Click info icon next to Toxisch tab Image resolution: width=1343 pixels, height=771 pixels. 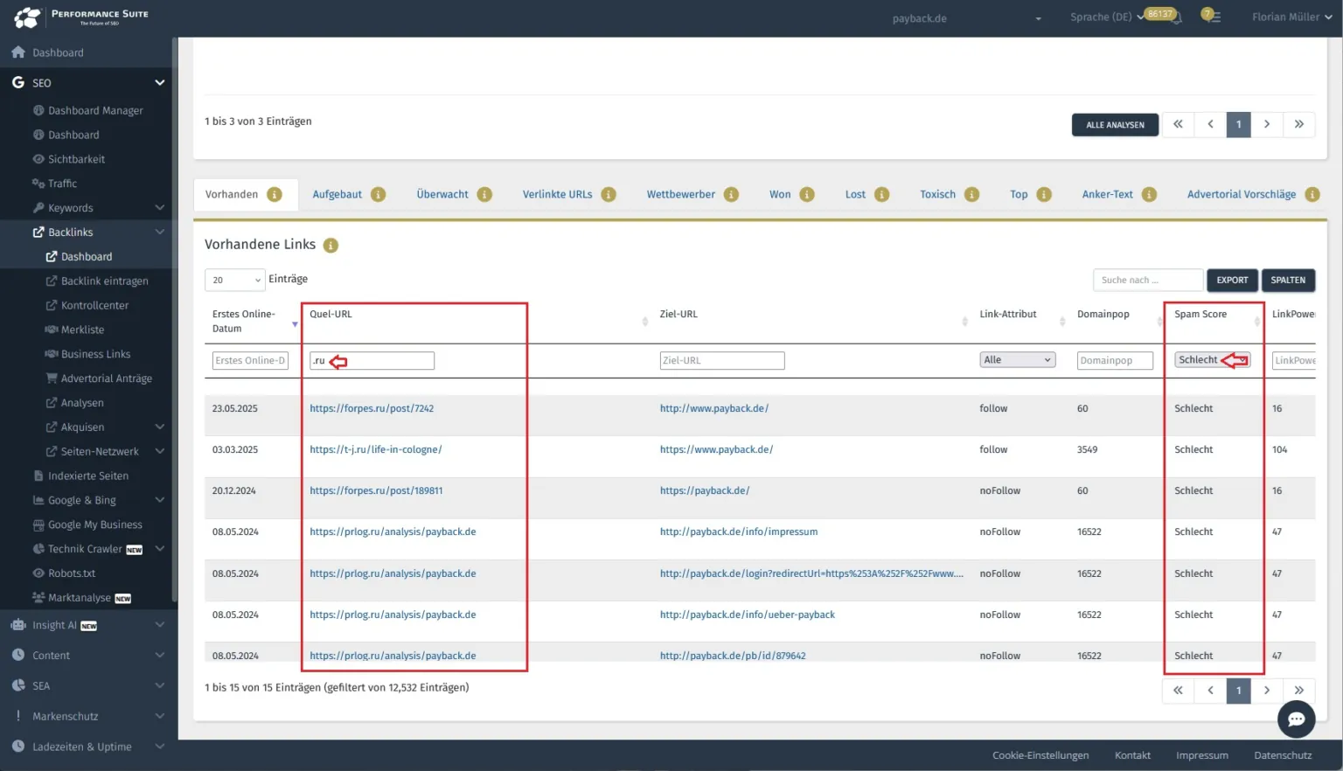971,194
